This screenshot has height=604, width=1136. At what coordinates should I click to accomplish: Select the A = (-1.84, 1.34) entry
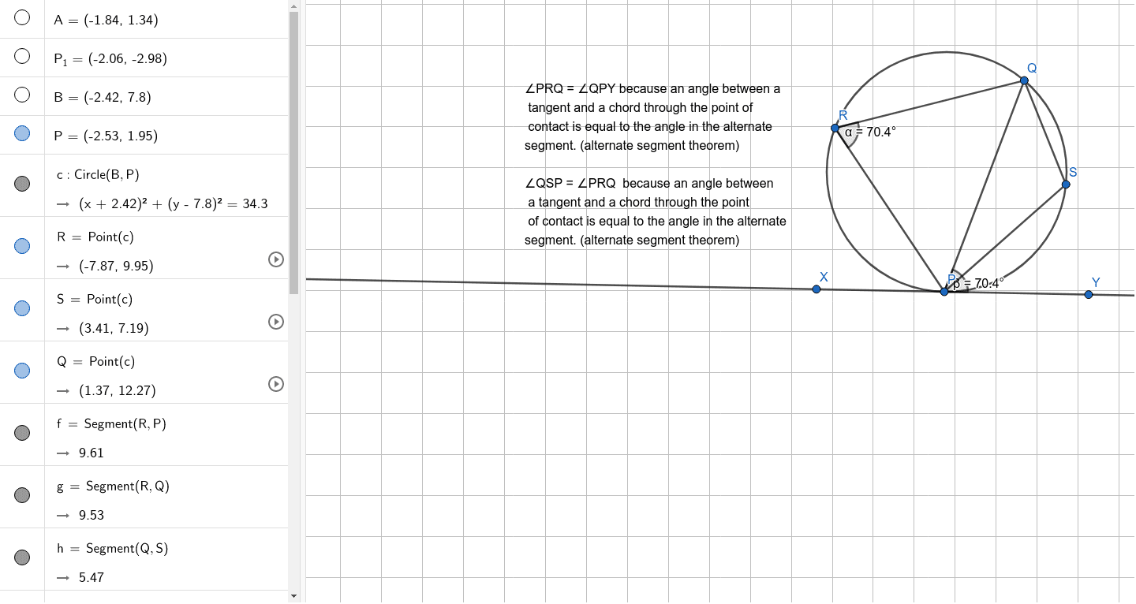click(106, 20)
